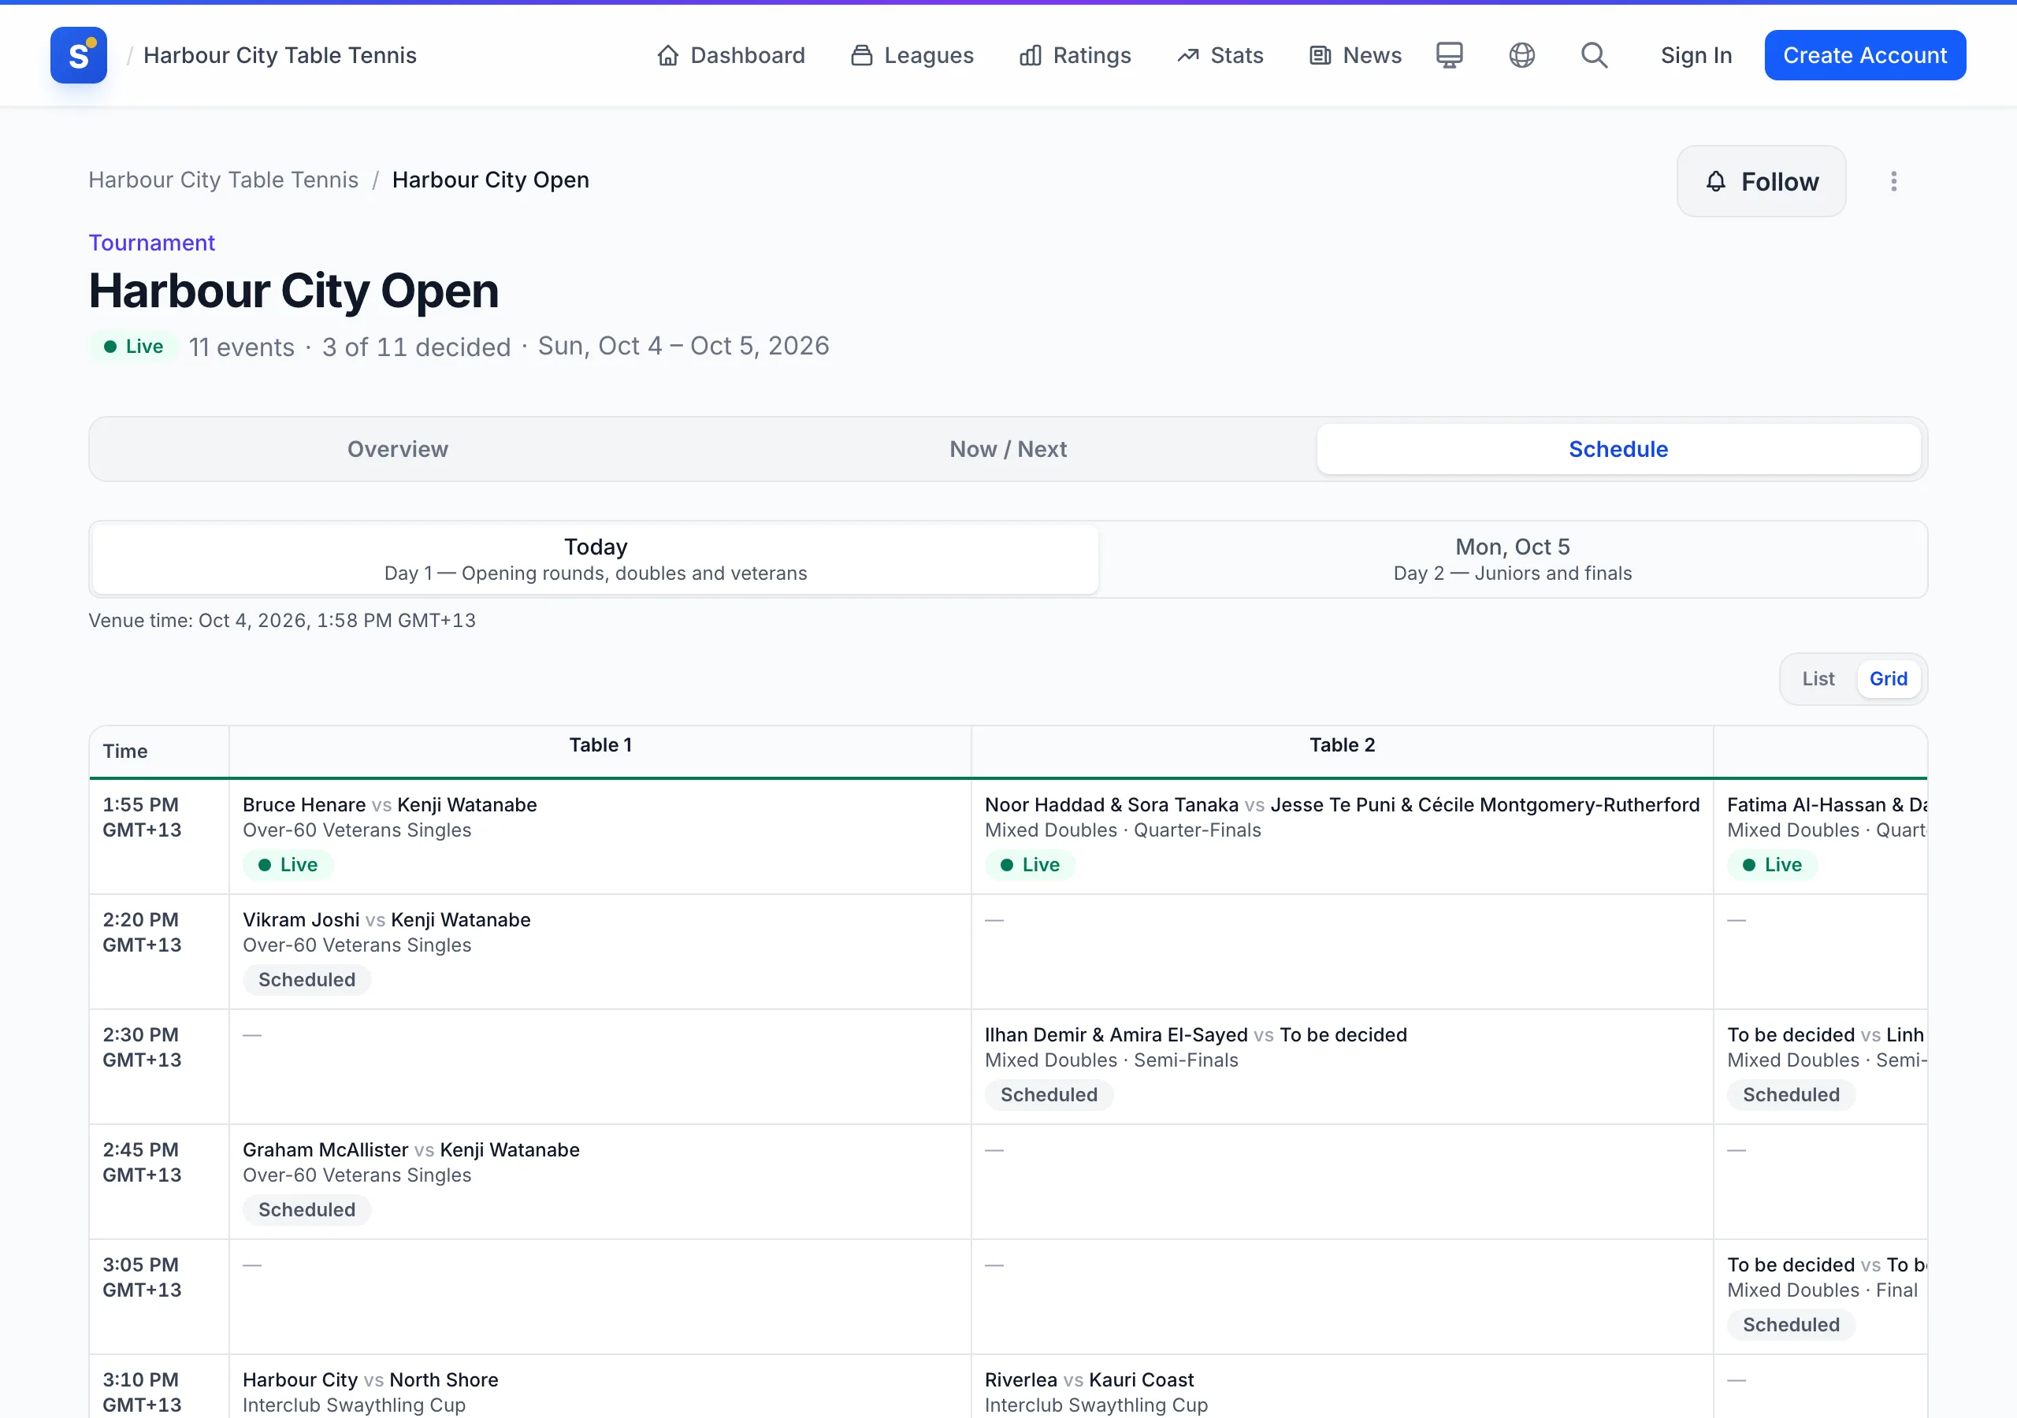Click Harbour City Table Tennis header title

280,55
